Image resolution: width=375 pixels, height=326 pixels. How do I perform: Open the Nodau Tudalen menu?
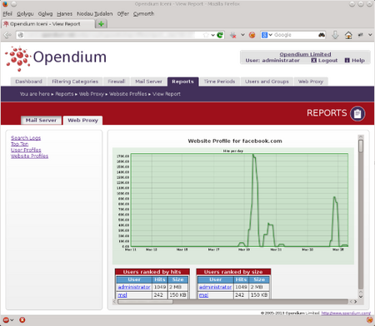pyautogui.click(x=95, y=13)
